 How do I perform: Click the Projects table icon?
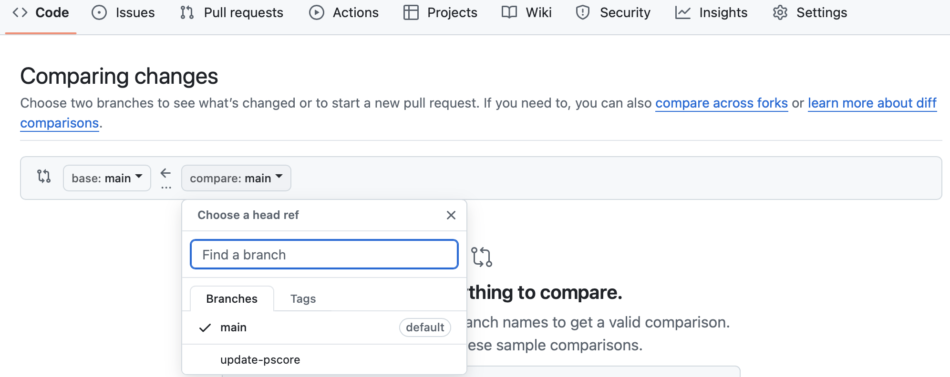coord(411,12)
